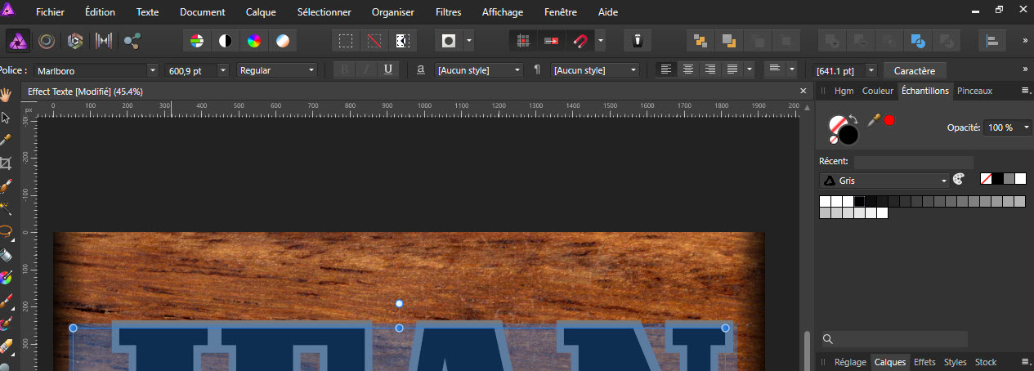
Task: Open the Fichier menu
Action: (x=50, y=12)
